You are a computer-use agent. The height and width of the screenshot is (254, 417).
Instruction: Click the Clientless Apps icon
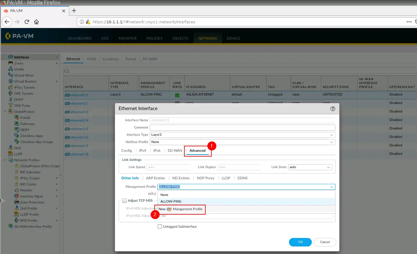click(17, 136)
